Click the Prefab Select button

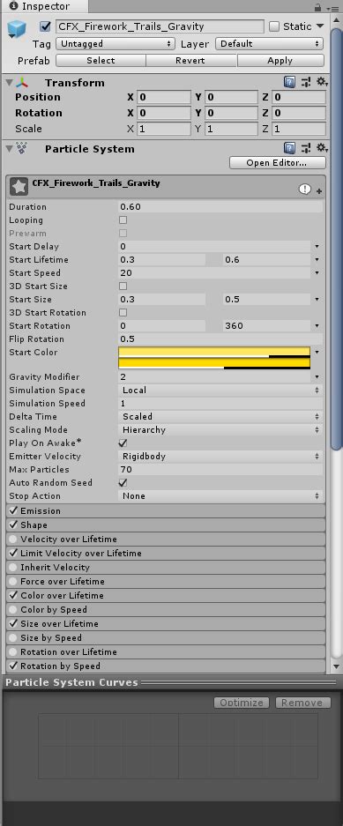click(101, 61)
